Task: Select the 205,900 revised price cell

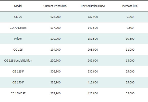Action: [x=93, y=50]
